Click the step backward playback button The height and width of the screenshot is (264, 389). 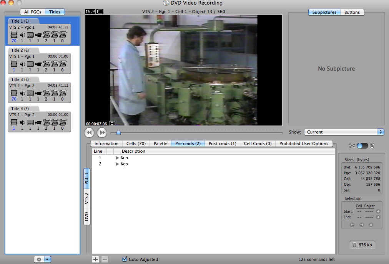(89, 132)
